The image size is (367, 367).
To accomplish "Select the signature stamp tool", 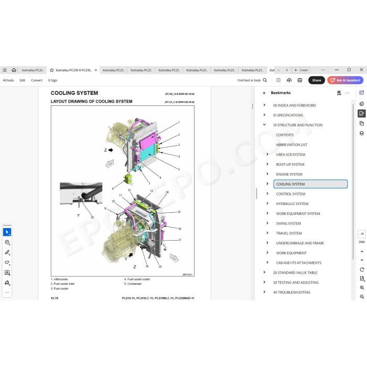I will [x=7, y=283].
